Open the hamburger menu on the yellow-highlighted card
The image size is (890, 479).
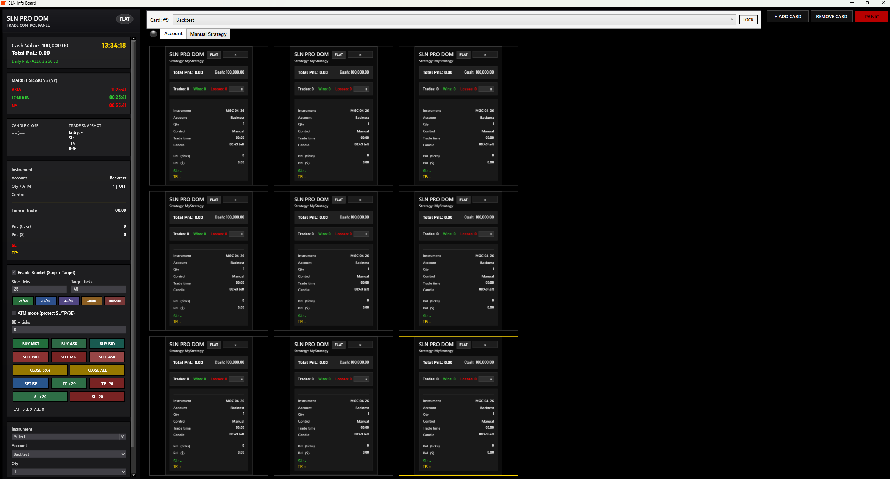[491, 379]
